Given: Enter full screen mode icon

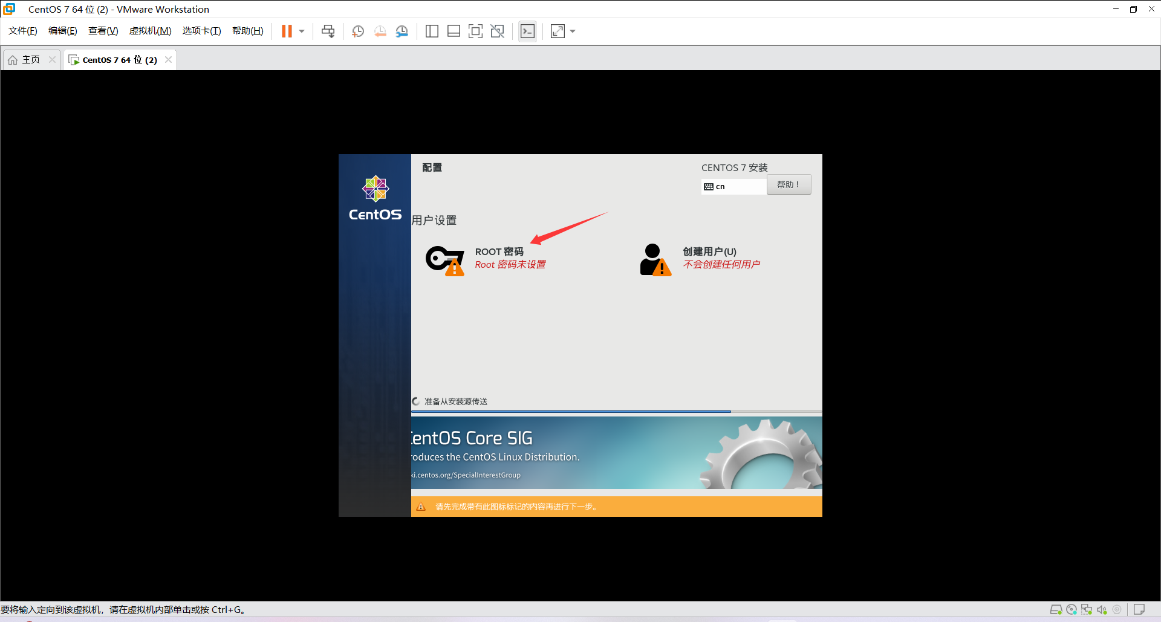Looking at the screenshot, I should pyautogui.click(x=476, y=31).
